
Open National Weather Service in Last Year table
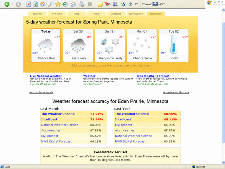[134, 136]
